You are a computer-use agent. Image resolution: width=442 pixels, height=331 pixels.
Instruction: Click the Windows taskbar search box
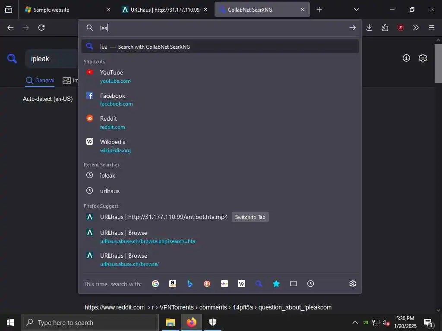click(90, 322)
